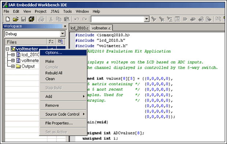Open the Tools menu

[x=67, y=11]
